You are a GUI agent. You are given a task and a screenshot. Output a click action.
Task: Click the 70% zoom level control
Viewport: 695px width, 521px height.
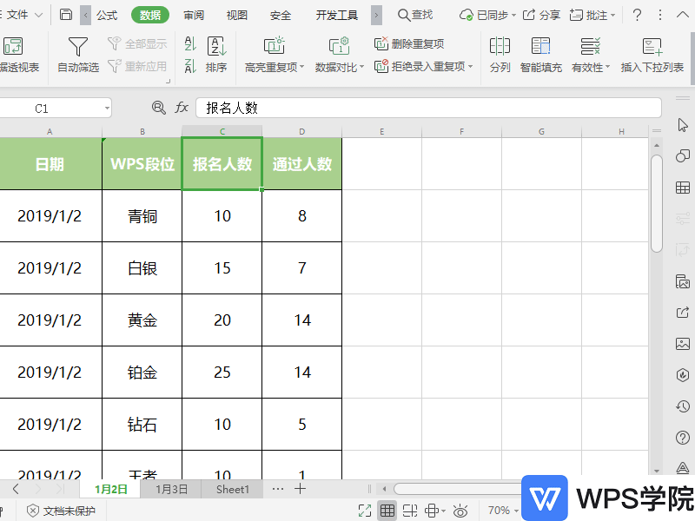click(x=503, y=511)
